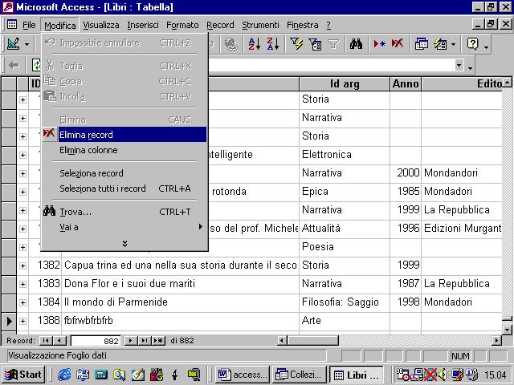The height and width of the screenshot is (385, 514).
Task: Click the record number field 882
Action: 96,341
